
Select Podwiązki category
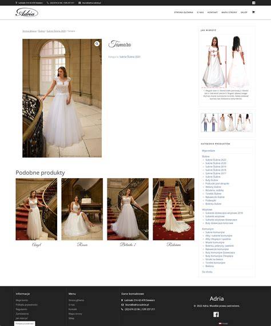(x=210, y=200)
